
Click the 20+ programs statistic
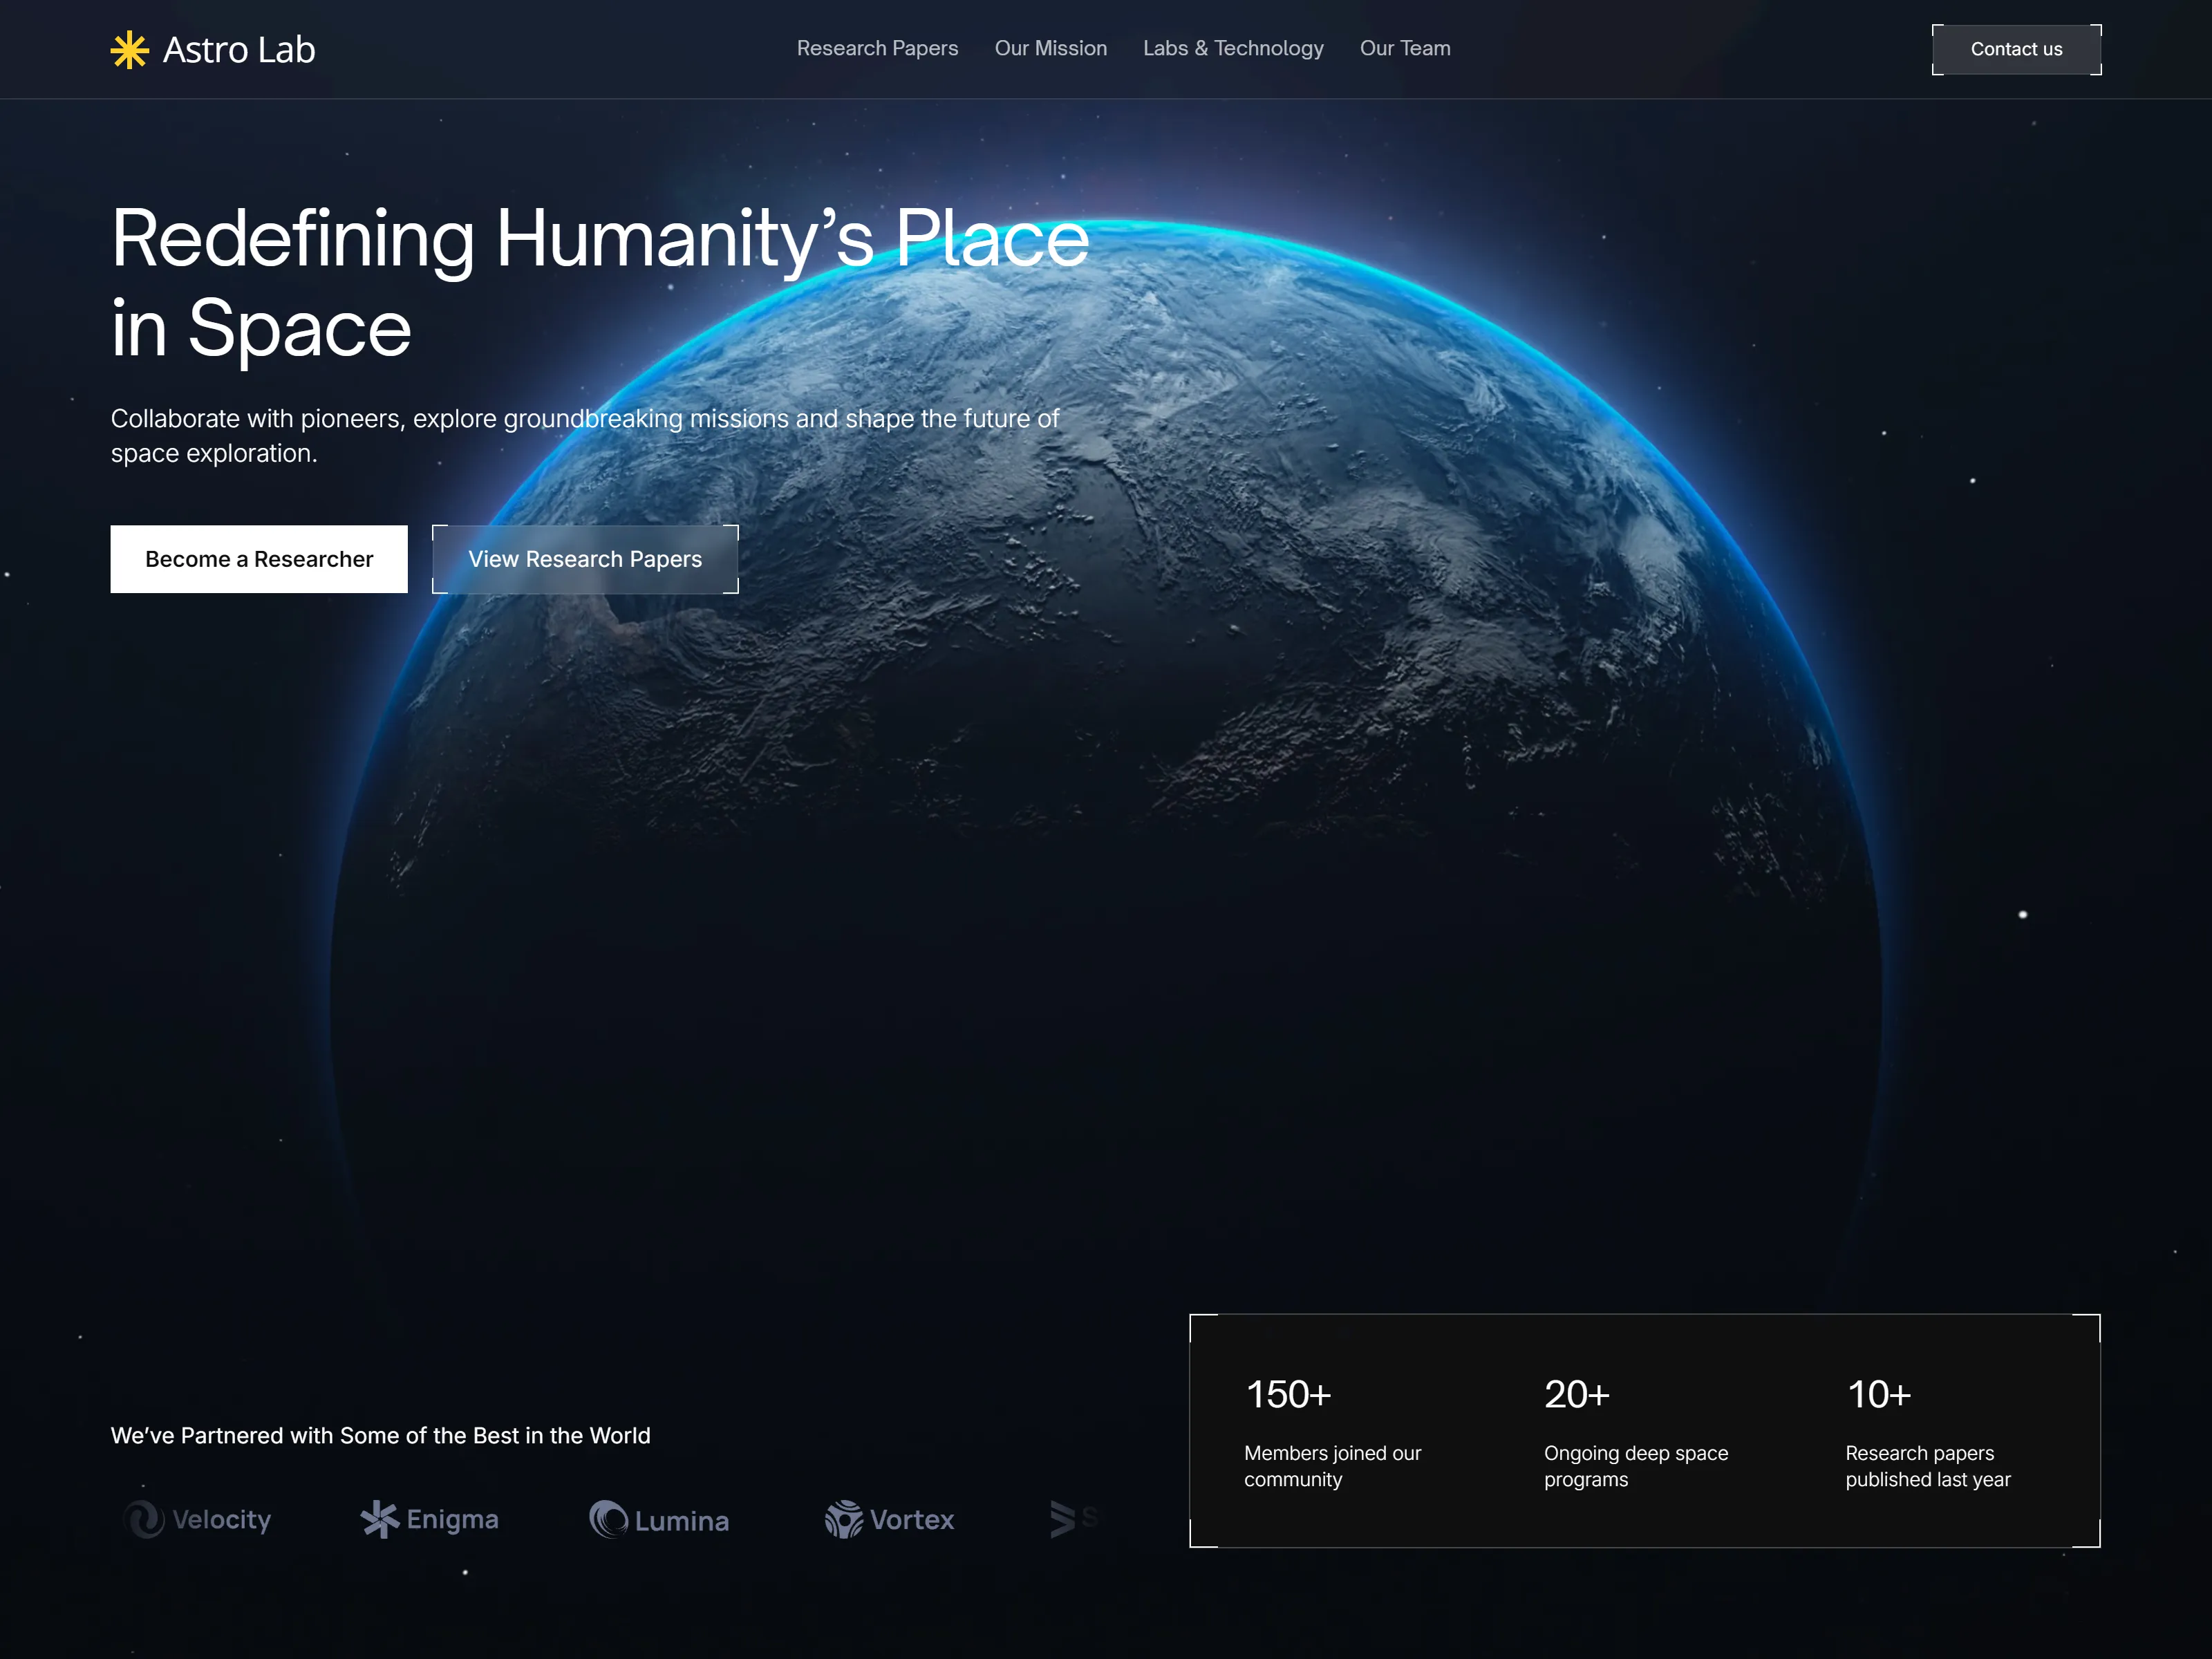click(x=1576, y=1394)
